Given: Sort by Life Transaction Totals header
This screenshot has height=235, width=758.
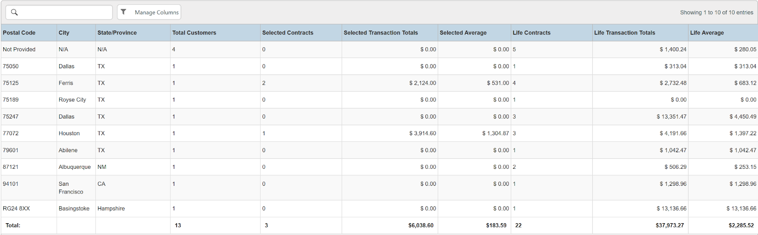Looking at the screenshot, I should [624, 33].
